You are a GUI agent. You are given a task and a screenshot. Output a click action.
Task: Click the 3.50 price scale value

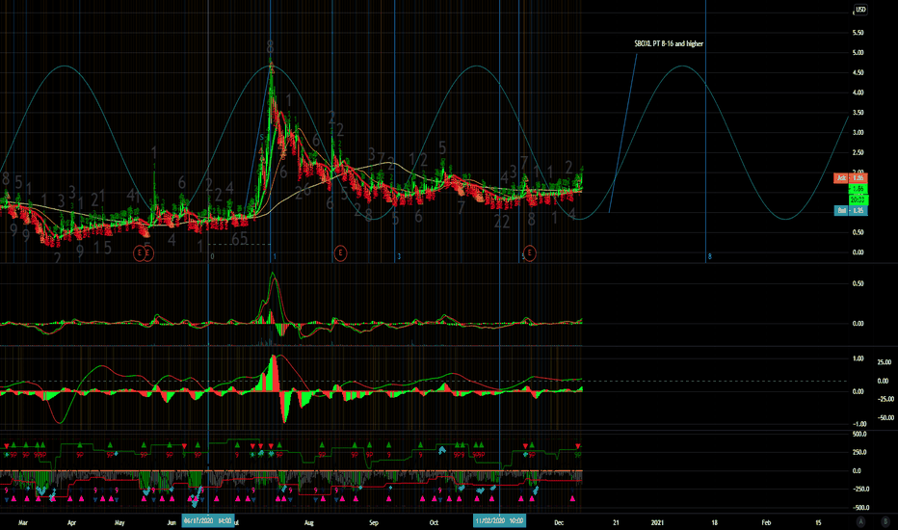858,113
